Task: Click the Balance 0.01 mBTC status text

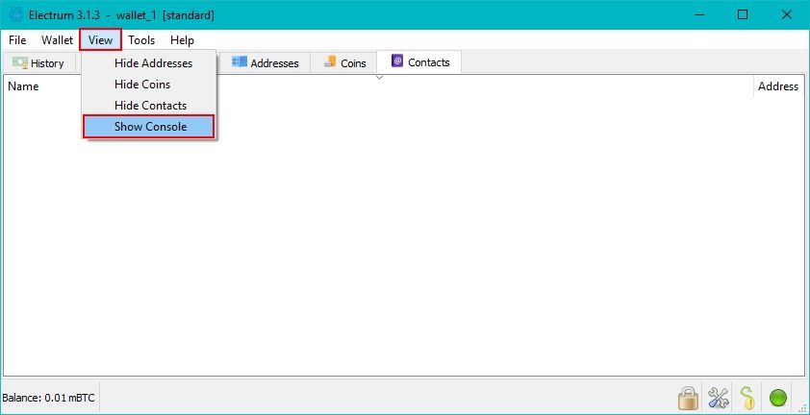Action: point(48,398)
